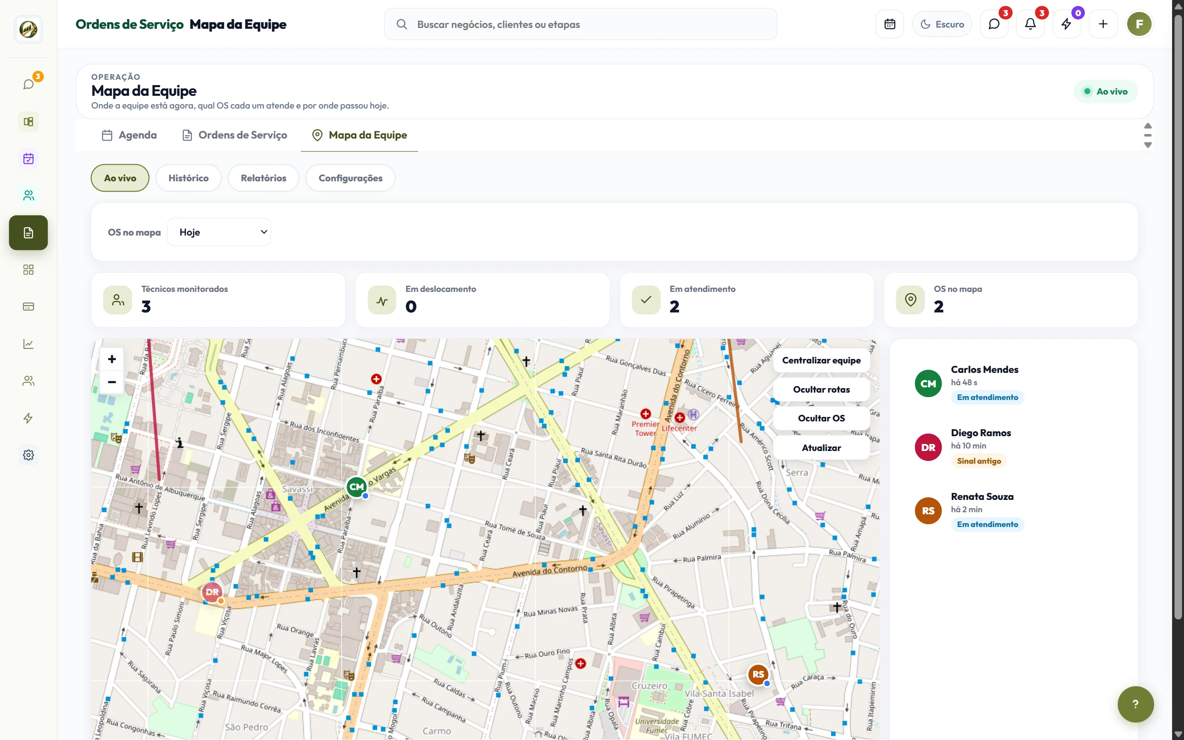
Task: Click the CM technician marker on the map
Action: pos(357,487)
